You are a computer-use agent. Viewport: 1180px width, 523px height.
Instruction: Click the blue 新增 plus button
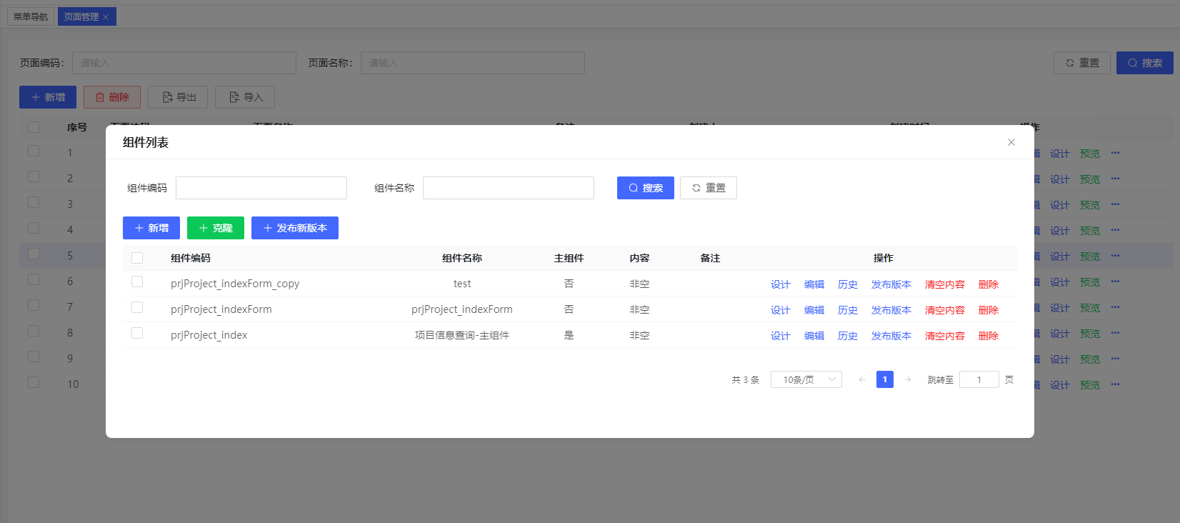(x=151, y=228)
